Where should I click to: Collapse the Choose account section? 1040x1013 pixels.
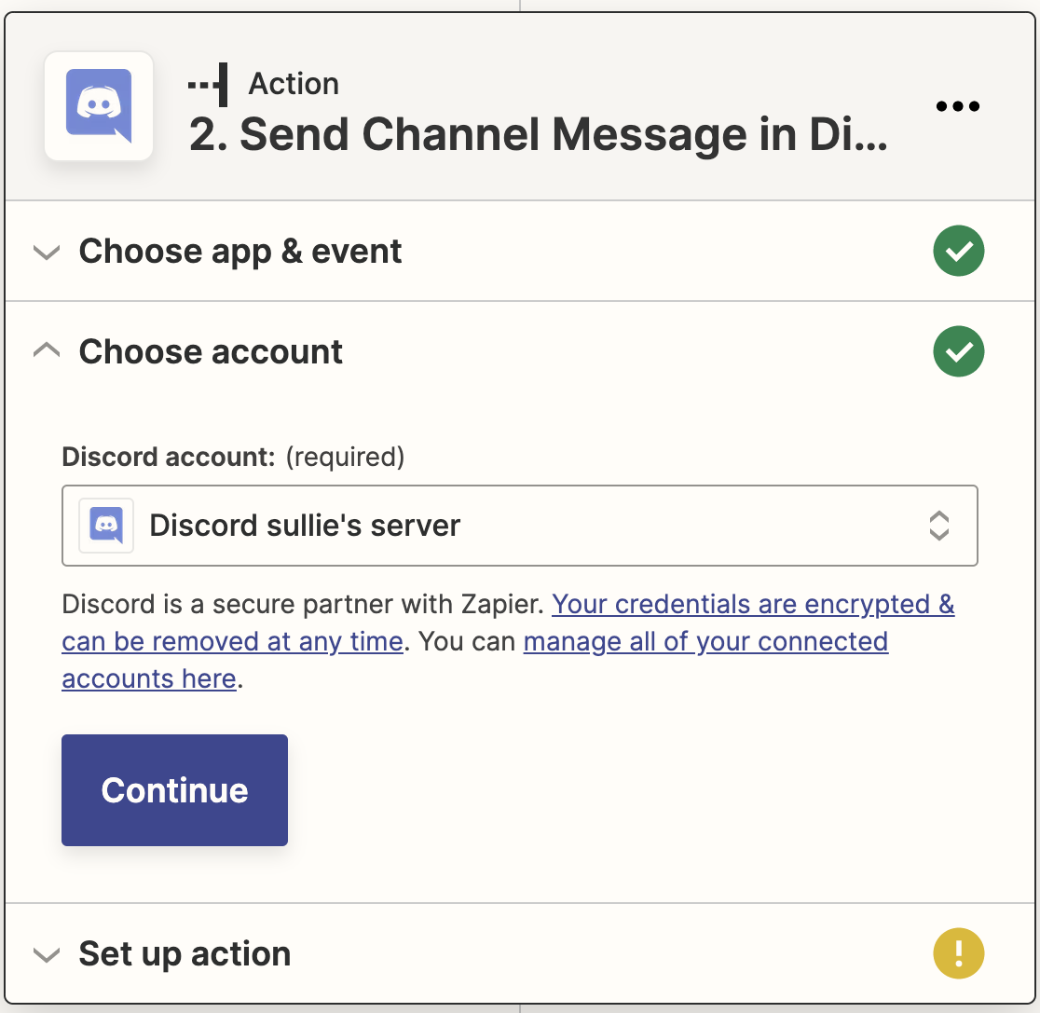(47, 349)
